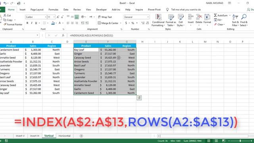Apply font color A
The image size is (254, 143).
60,23
